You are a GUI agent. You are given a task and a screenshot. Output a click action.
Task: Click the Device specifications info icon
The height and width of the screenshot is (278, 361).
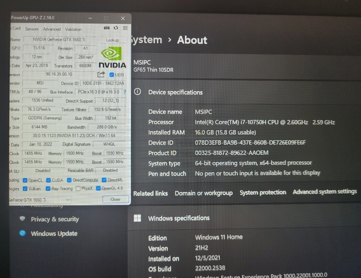coord(137,92)
